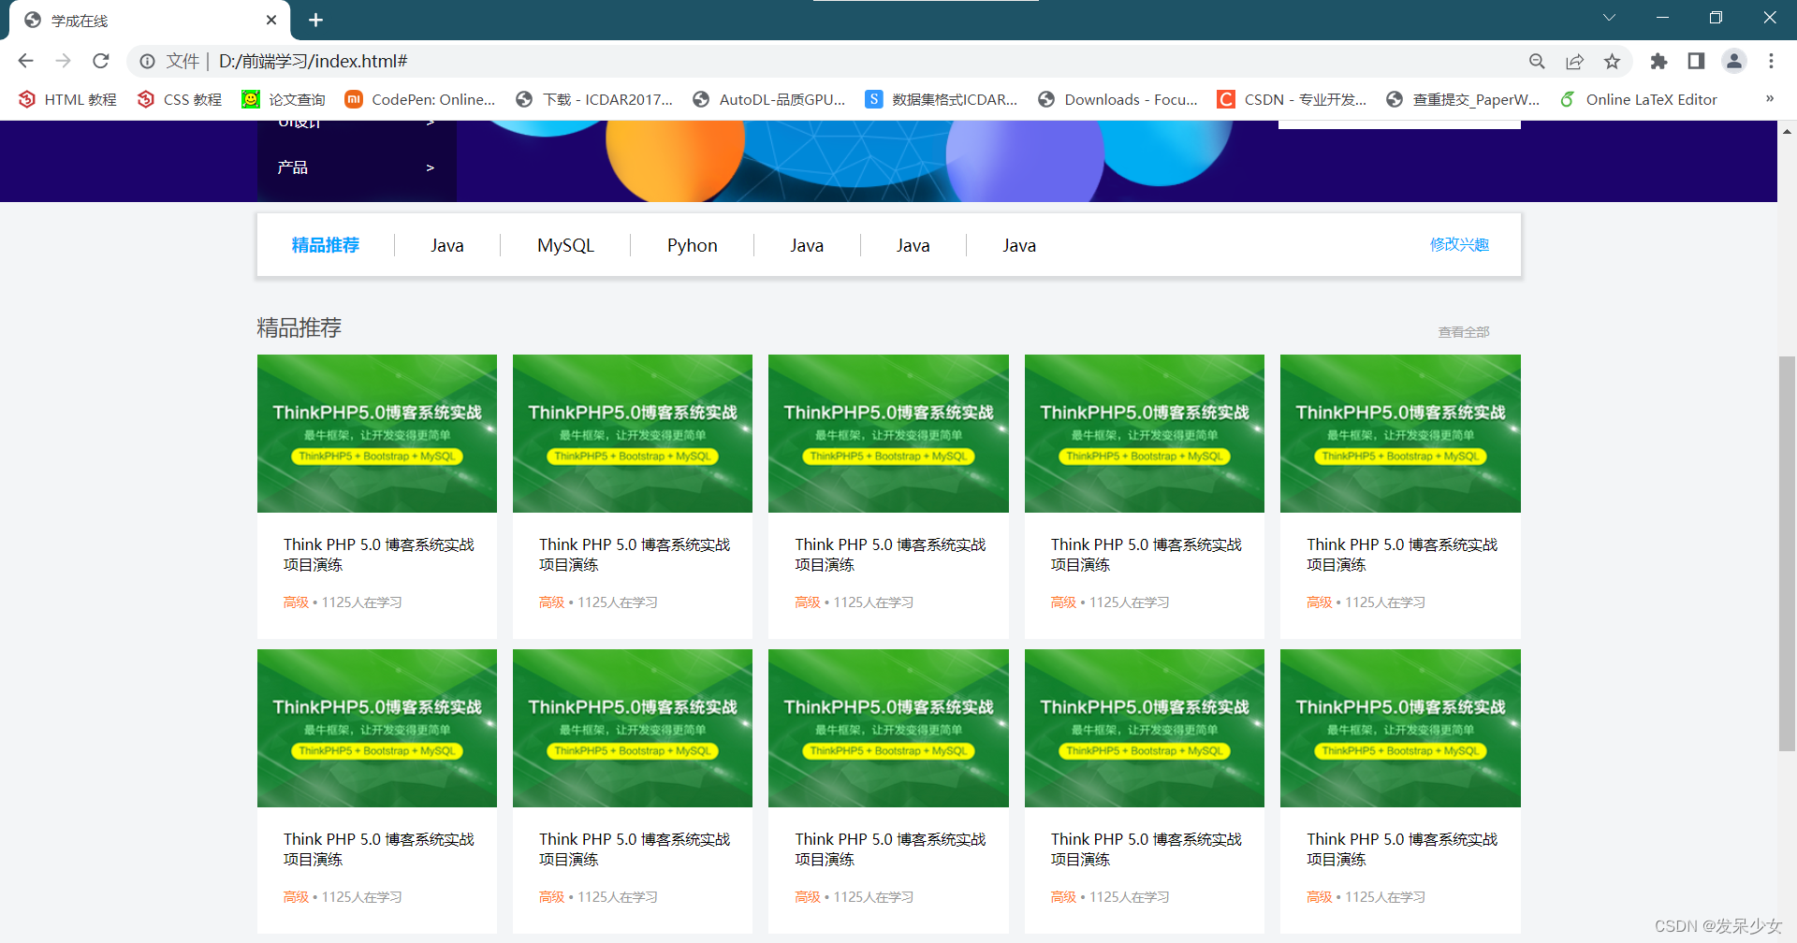
Task: Switch to the Pyhon category tab
Action: pos(692,244)
